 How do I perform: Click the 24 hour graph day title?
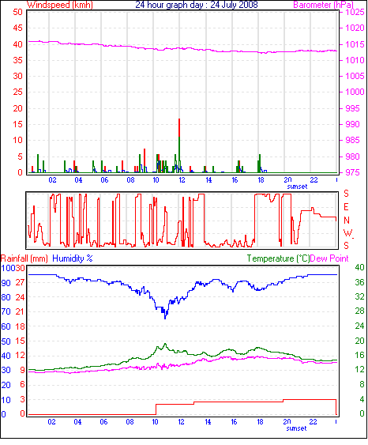click(197, 5)
